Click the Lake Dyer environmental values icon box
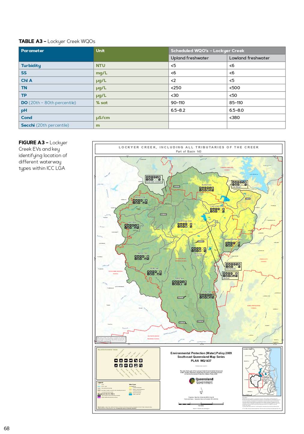This screenshot has height=434, width=304. (230, 276)
